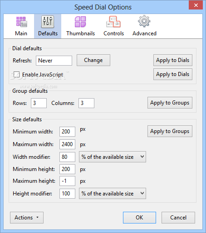Screen dimensions: 206x233
Task: Click the Rows input field
Action: (39, 103)
